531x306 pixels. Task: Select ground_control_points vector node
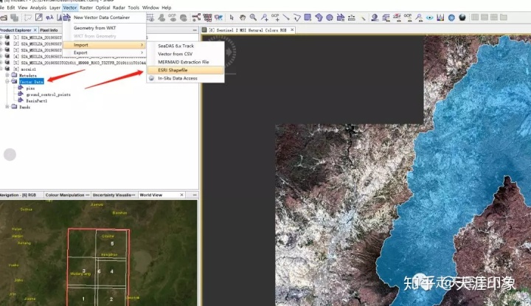49,94
